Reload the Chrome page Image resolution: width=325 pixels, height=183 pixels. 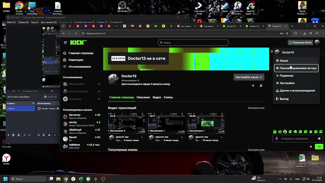point(76,33)
